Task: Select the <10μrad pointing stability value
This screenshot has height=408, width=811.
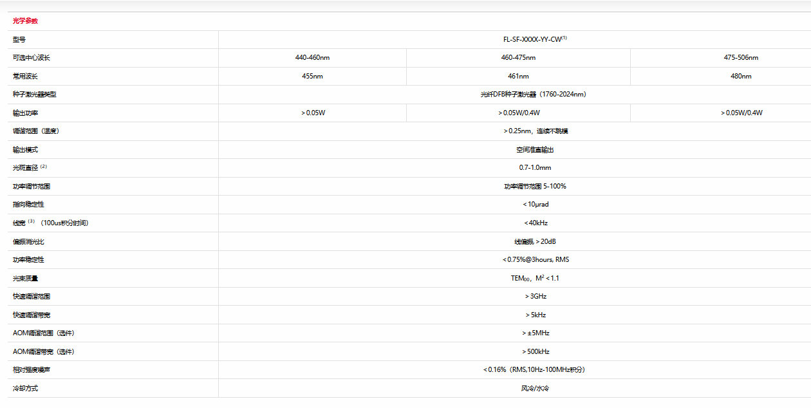Action: click(x=536, y=205)
